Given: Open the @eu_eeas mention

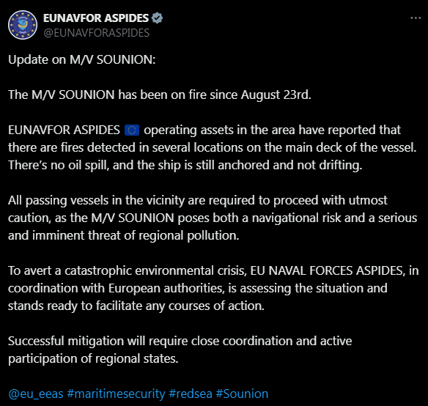Looking at the screenshot, I should [x=36, y=394].
